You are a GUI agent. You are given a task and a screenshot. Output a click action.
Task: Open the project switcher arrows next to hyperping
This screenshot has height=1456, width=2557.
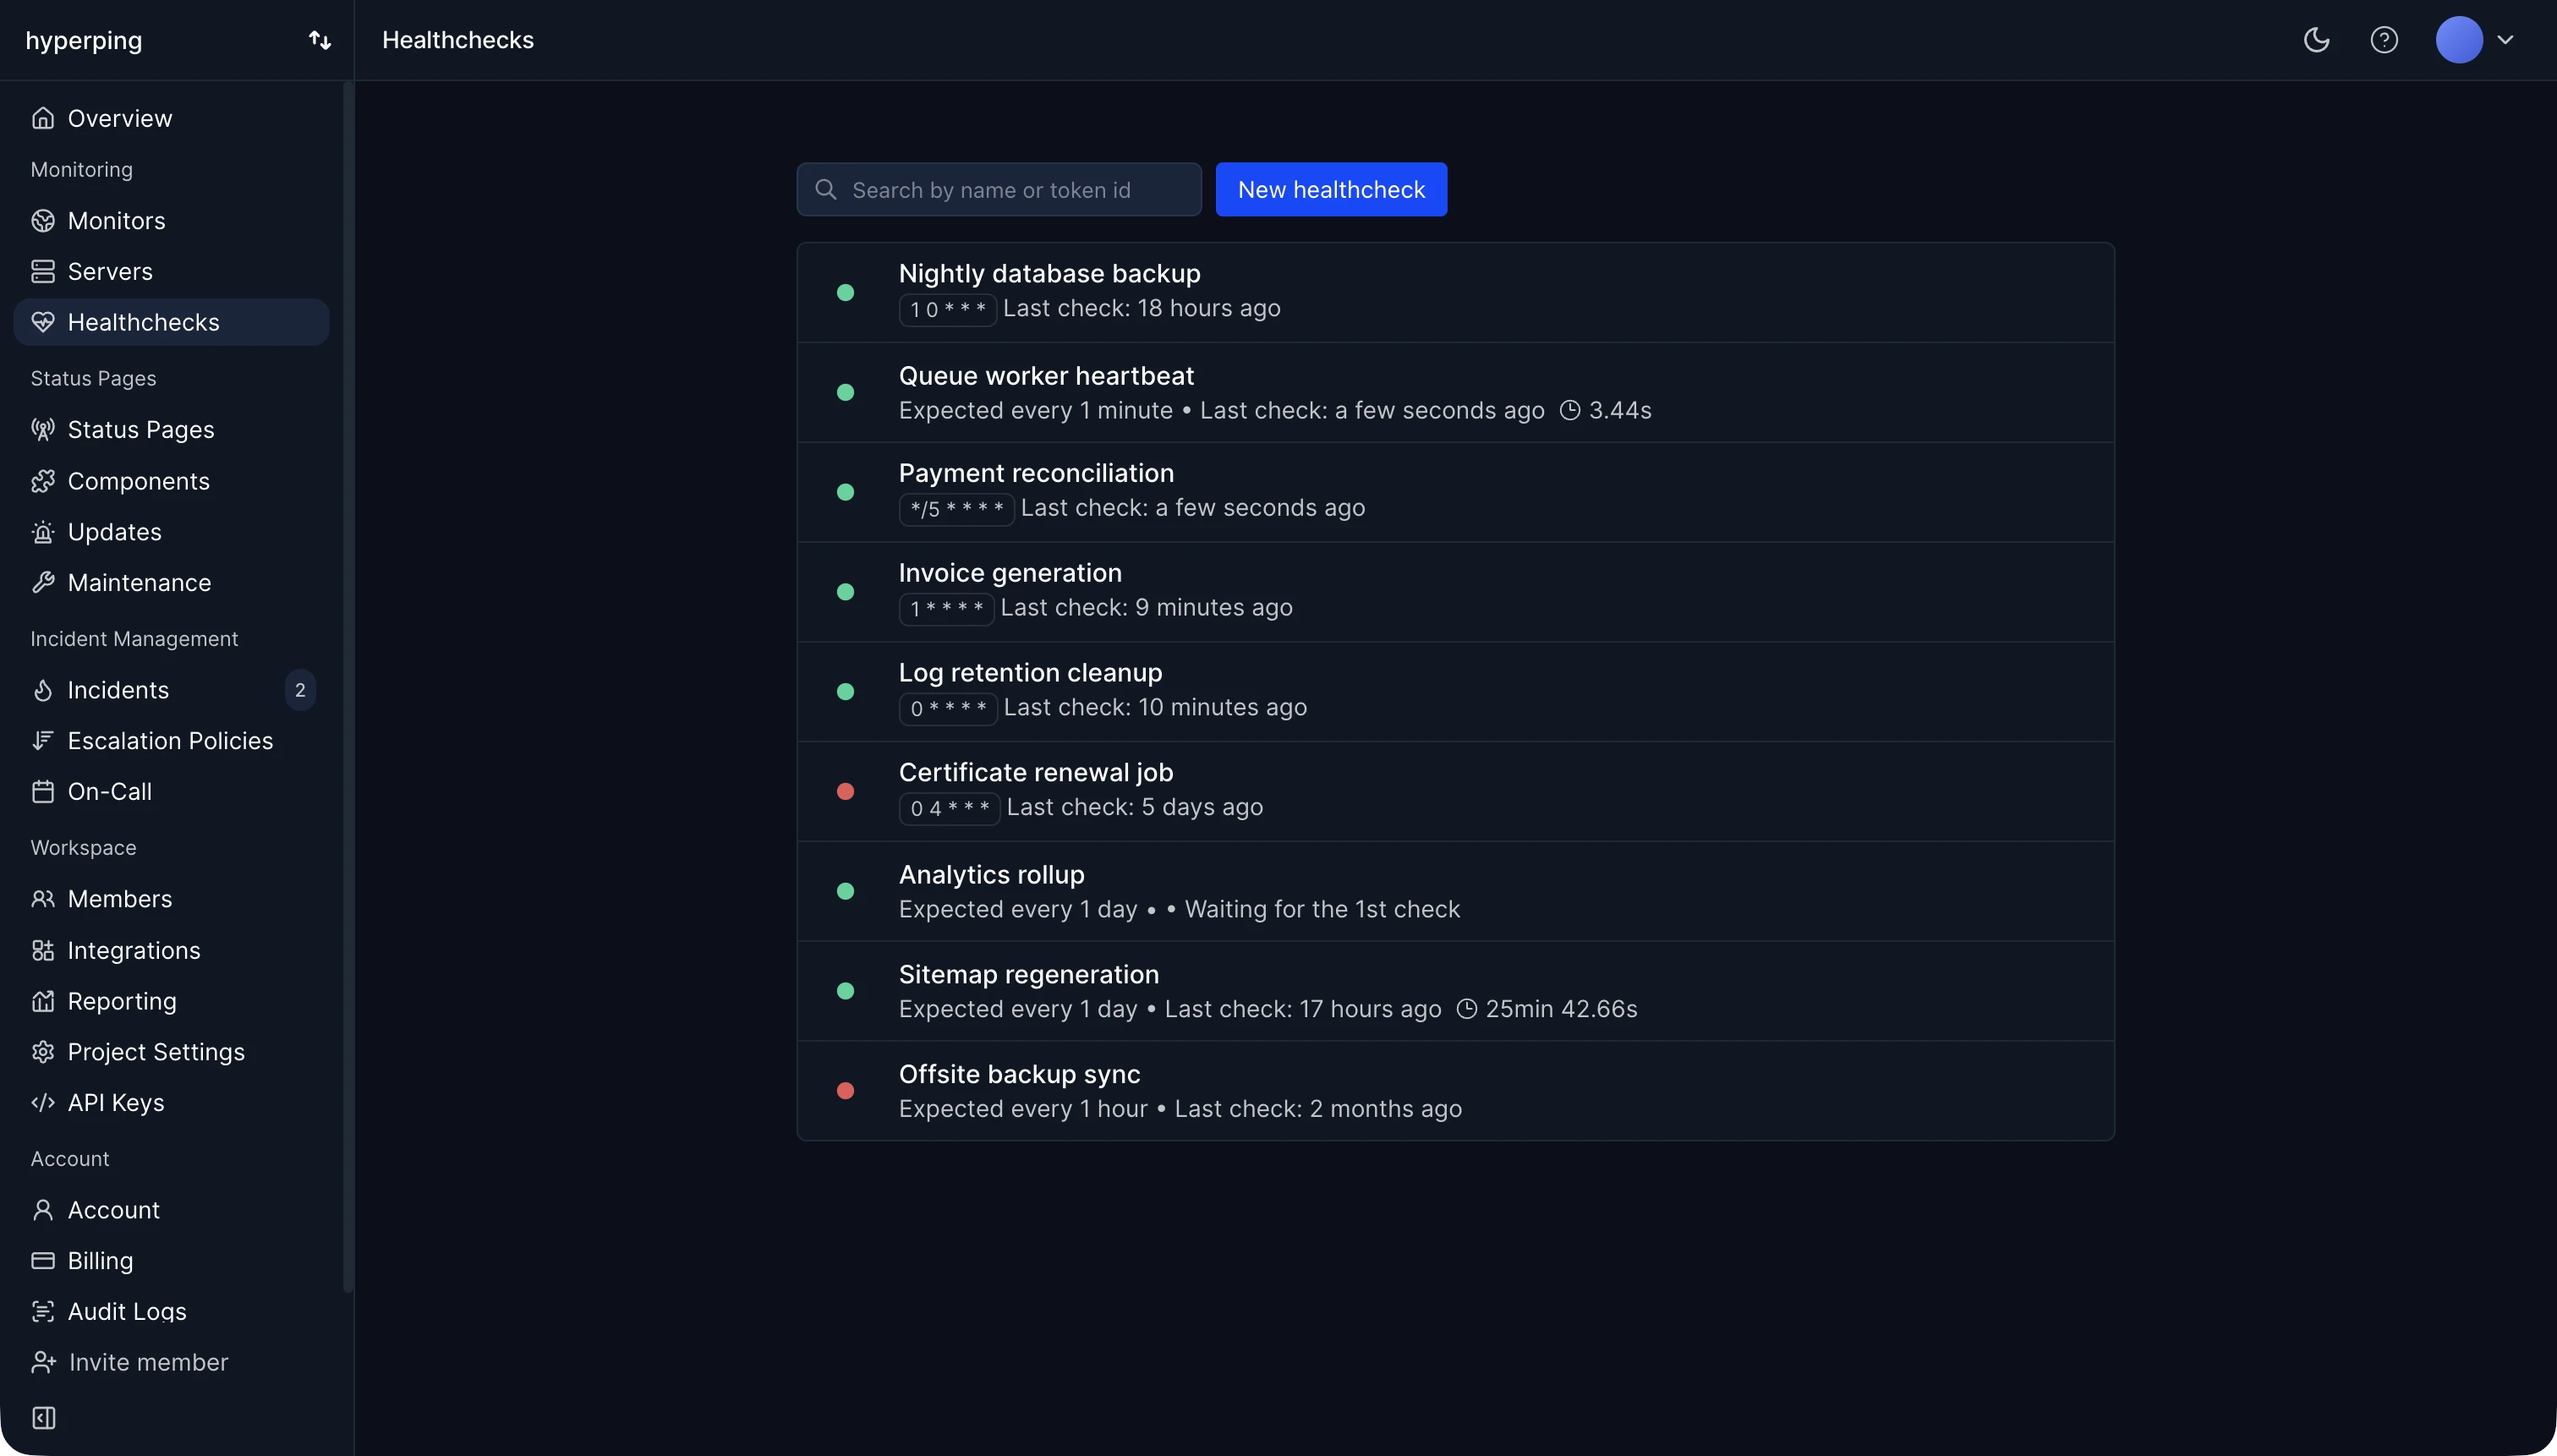point(320,40)
